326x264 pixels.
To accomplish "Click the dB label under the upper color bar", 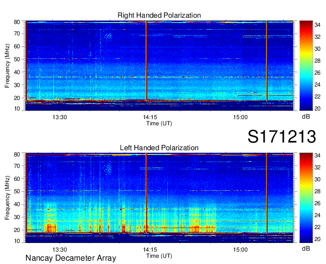I will pos(306,117).
